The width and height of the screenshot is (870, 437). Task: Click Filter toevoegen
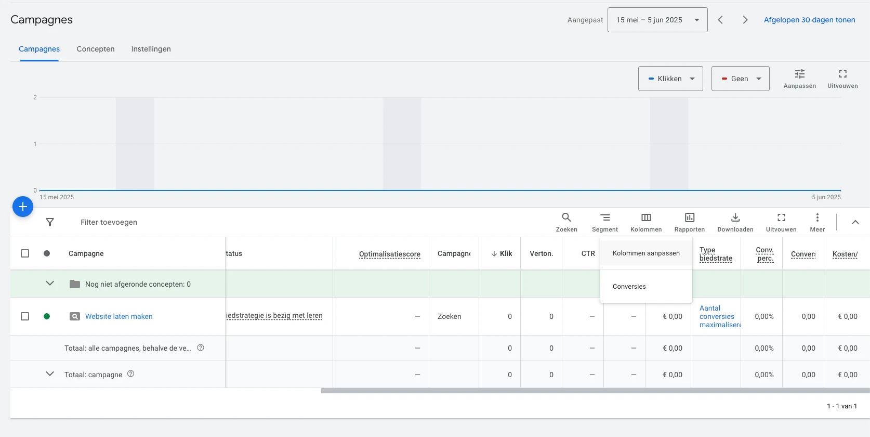109,222
